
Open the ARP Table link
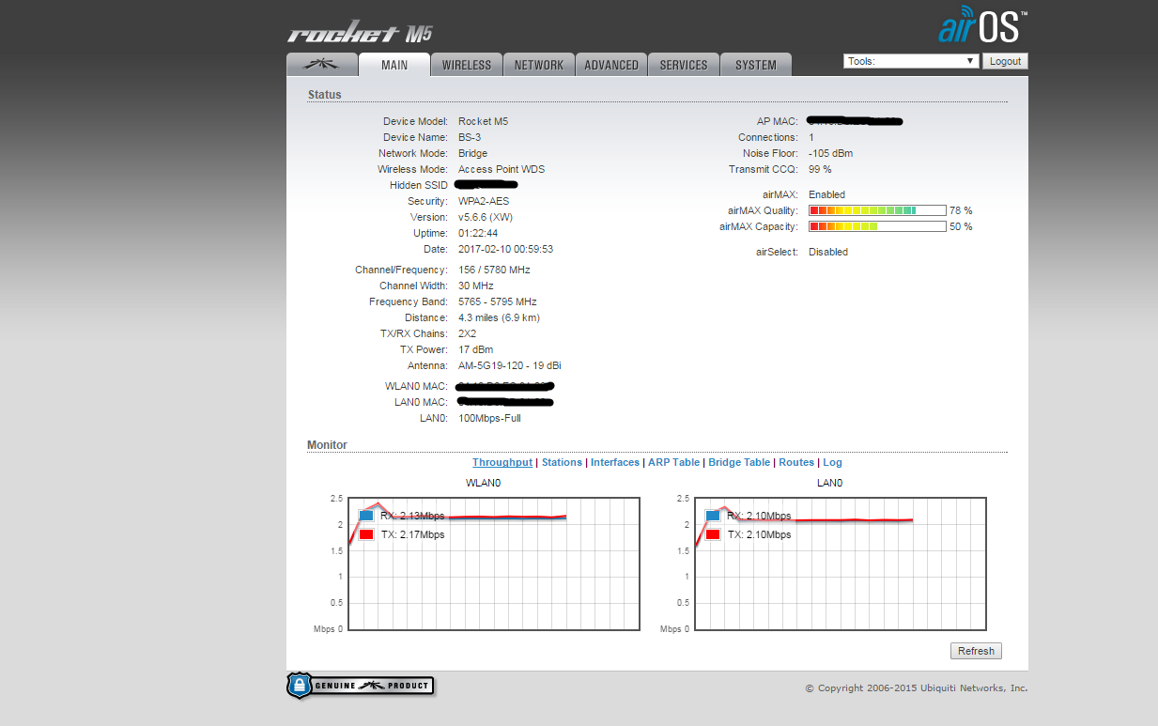pos(673,462)
